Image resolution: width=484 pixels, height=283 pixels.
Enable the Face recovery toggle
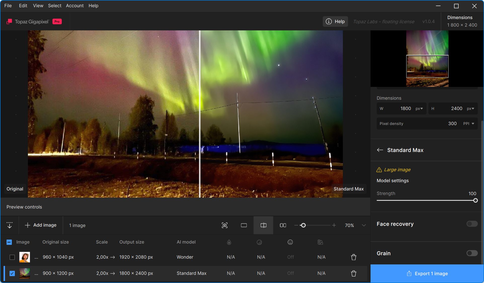click(472, 224)
